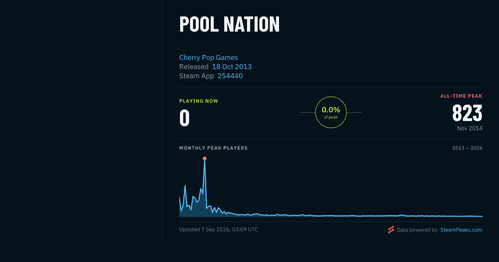
Task: Click the Monthly Peak Players label
Action: tap(213, 148)
